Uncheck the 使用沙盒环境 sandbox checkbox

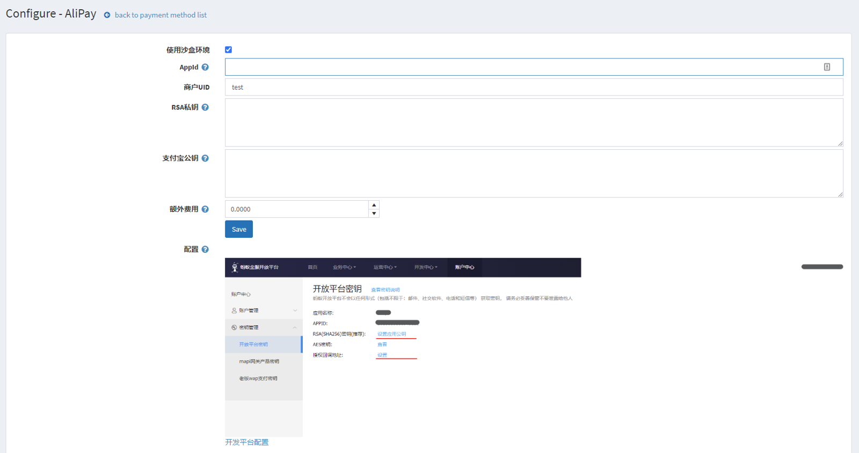pyautogui.click(x=228, y=49)
